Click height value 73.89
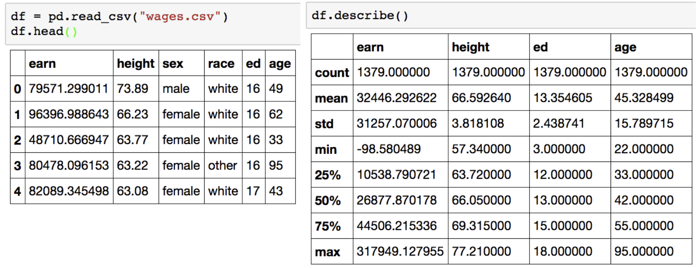The width and height of the screenshot is (700, 268). tap(133, 88)
